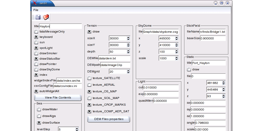
Task: Click the save floppy disk icon
Action: point(38,17)
